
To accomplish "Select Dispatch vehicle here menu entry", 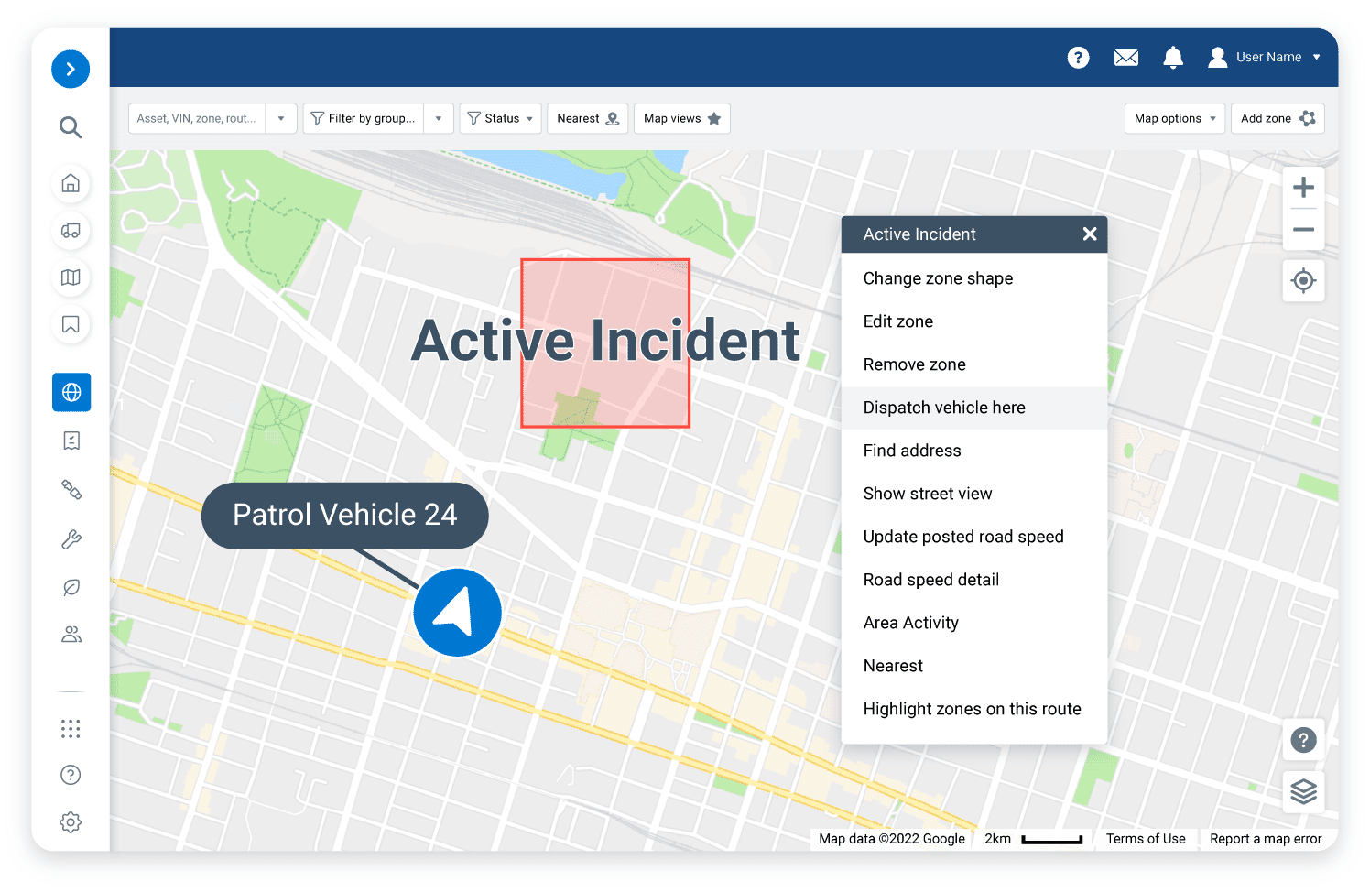I will pos(974,408).
